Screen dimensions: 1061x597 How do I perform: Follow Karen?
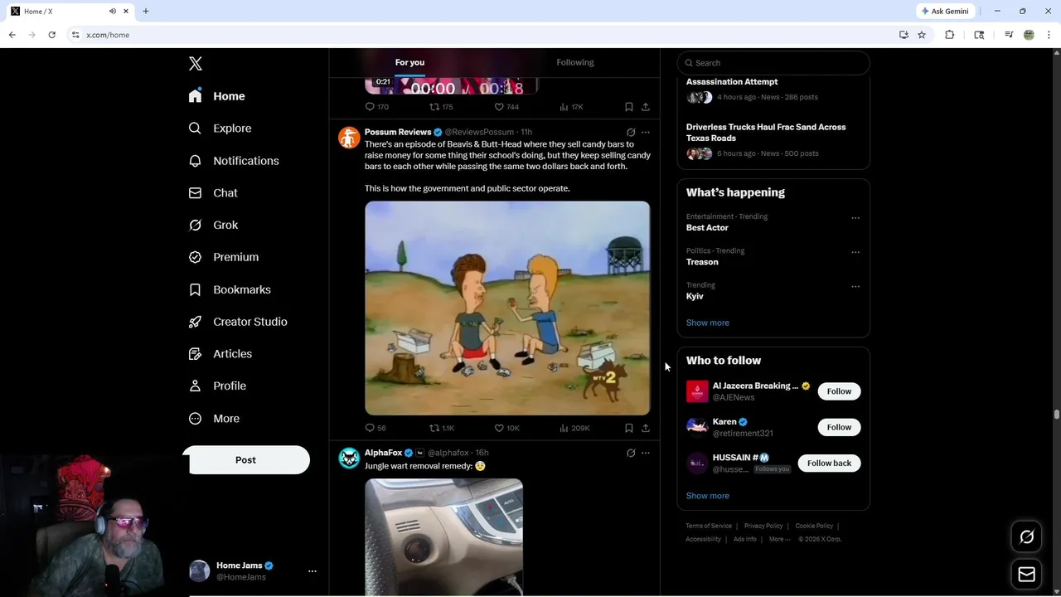pos(839,427)
